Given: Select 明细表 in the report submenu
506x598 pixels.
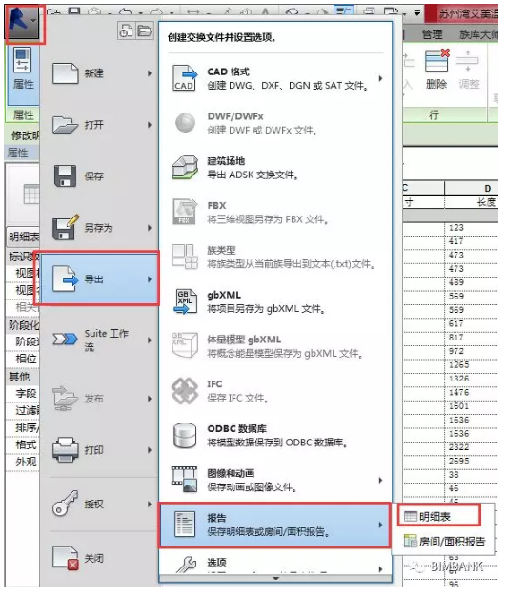Looking at the screenshot, I should click(438, 516).
